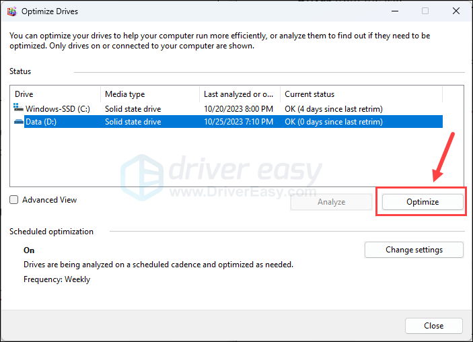473x342 pixels.
Task: Click the maximize button in the title bar
Action: click(x=425, y=11)
